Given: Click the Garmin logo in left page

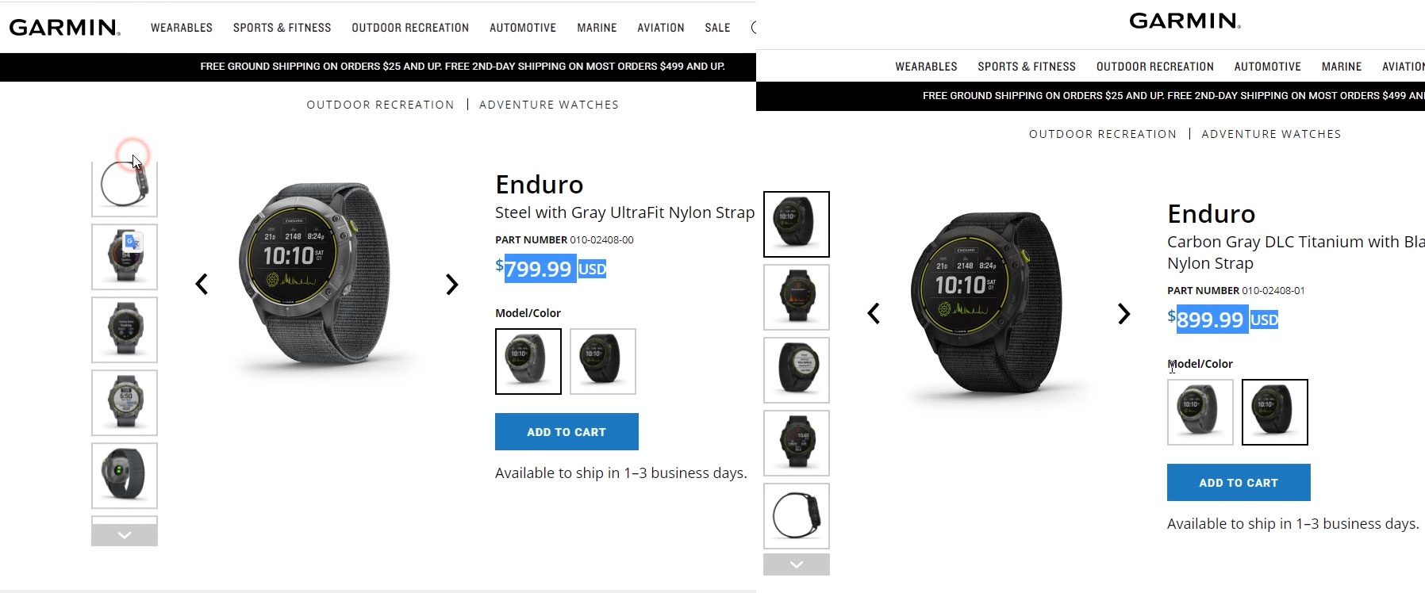Looking at the screenshot, I should (64, 28).
